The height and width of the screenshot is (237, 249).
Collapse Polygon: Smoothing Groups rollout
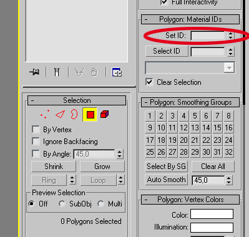(x=190, y=102)
